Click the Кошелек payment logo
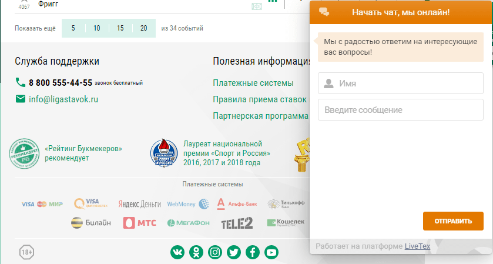Viewport: 493px width, 264px height. (286, 223)
